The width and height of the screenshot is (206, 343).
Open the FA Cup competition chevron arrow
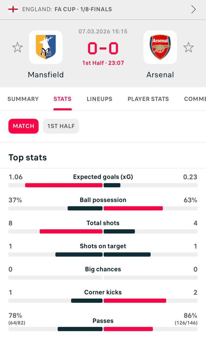(x=193, y=9)
